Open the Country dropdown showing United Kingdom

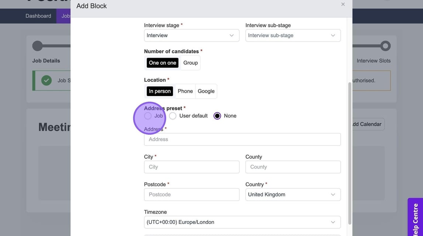(293, 195)
